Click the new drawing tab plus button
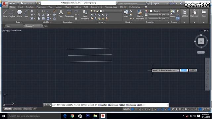 (46, 26)
